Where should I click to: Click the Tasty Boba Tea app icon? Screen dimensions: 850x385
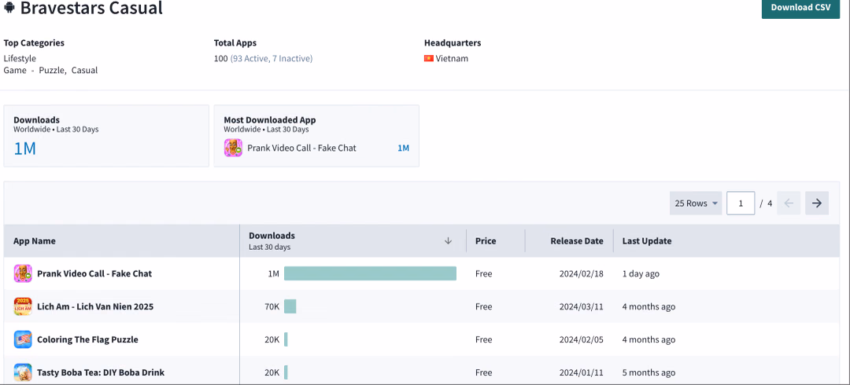point(23,372)
